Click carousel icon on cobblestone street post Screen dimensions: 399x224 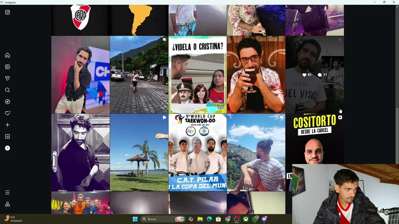tap(164, 40)
